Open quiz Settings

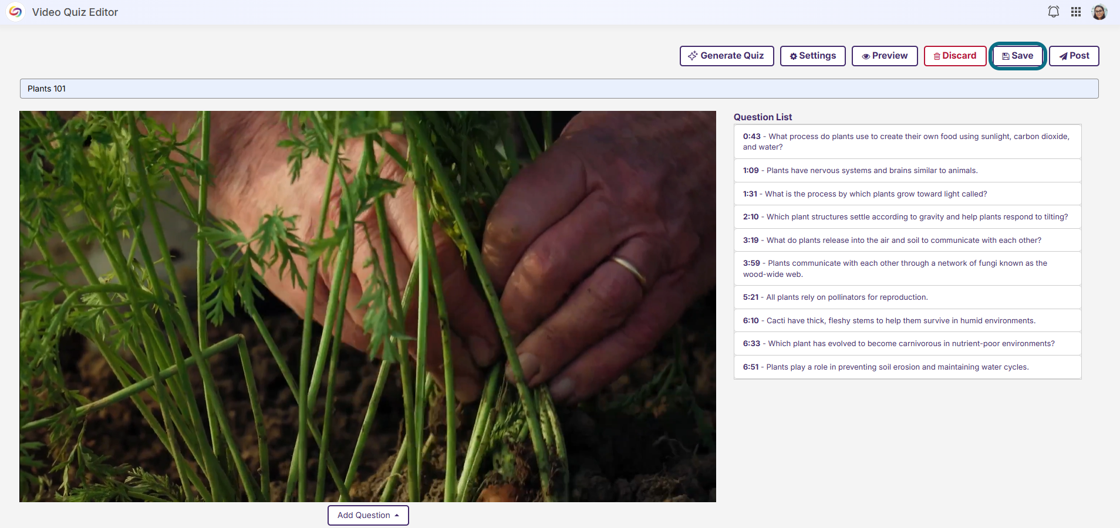pos(813,56)
